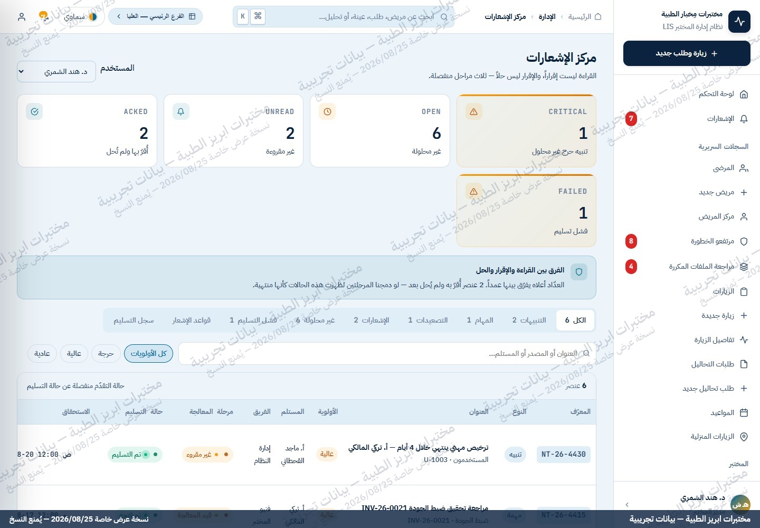Go to الرئيسية breadcrumb link
This screenshot has height=528, width=760.
[579, 17]
